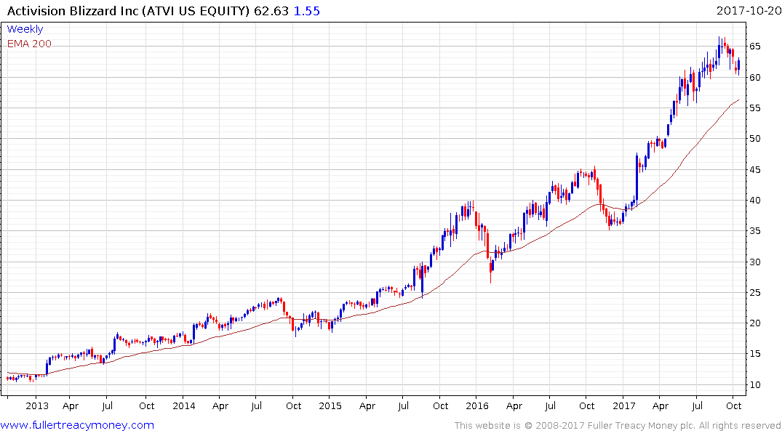This screenshot has width=782, height=436.
Task: Click the 30 price axis label
Action: click(x=754, y=262)
